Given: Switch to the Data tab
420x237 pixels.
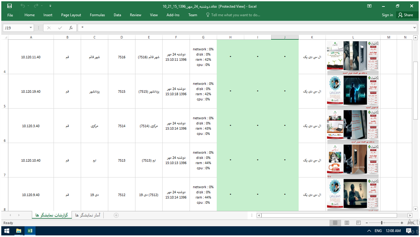Looking at the screenshot, I should tap(117, 15).
